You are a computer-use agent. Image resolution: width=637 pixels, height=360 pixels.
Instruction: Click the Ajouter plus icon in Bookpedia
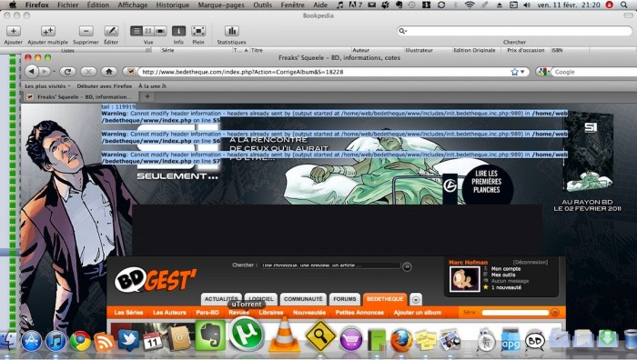click(13, 31)
